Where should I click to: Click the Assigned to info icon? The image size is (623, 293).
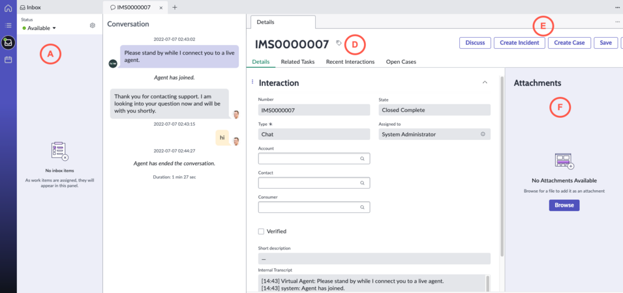point(483,134)
